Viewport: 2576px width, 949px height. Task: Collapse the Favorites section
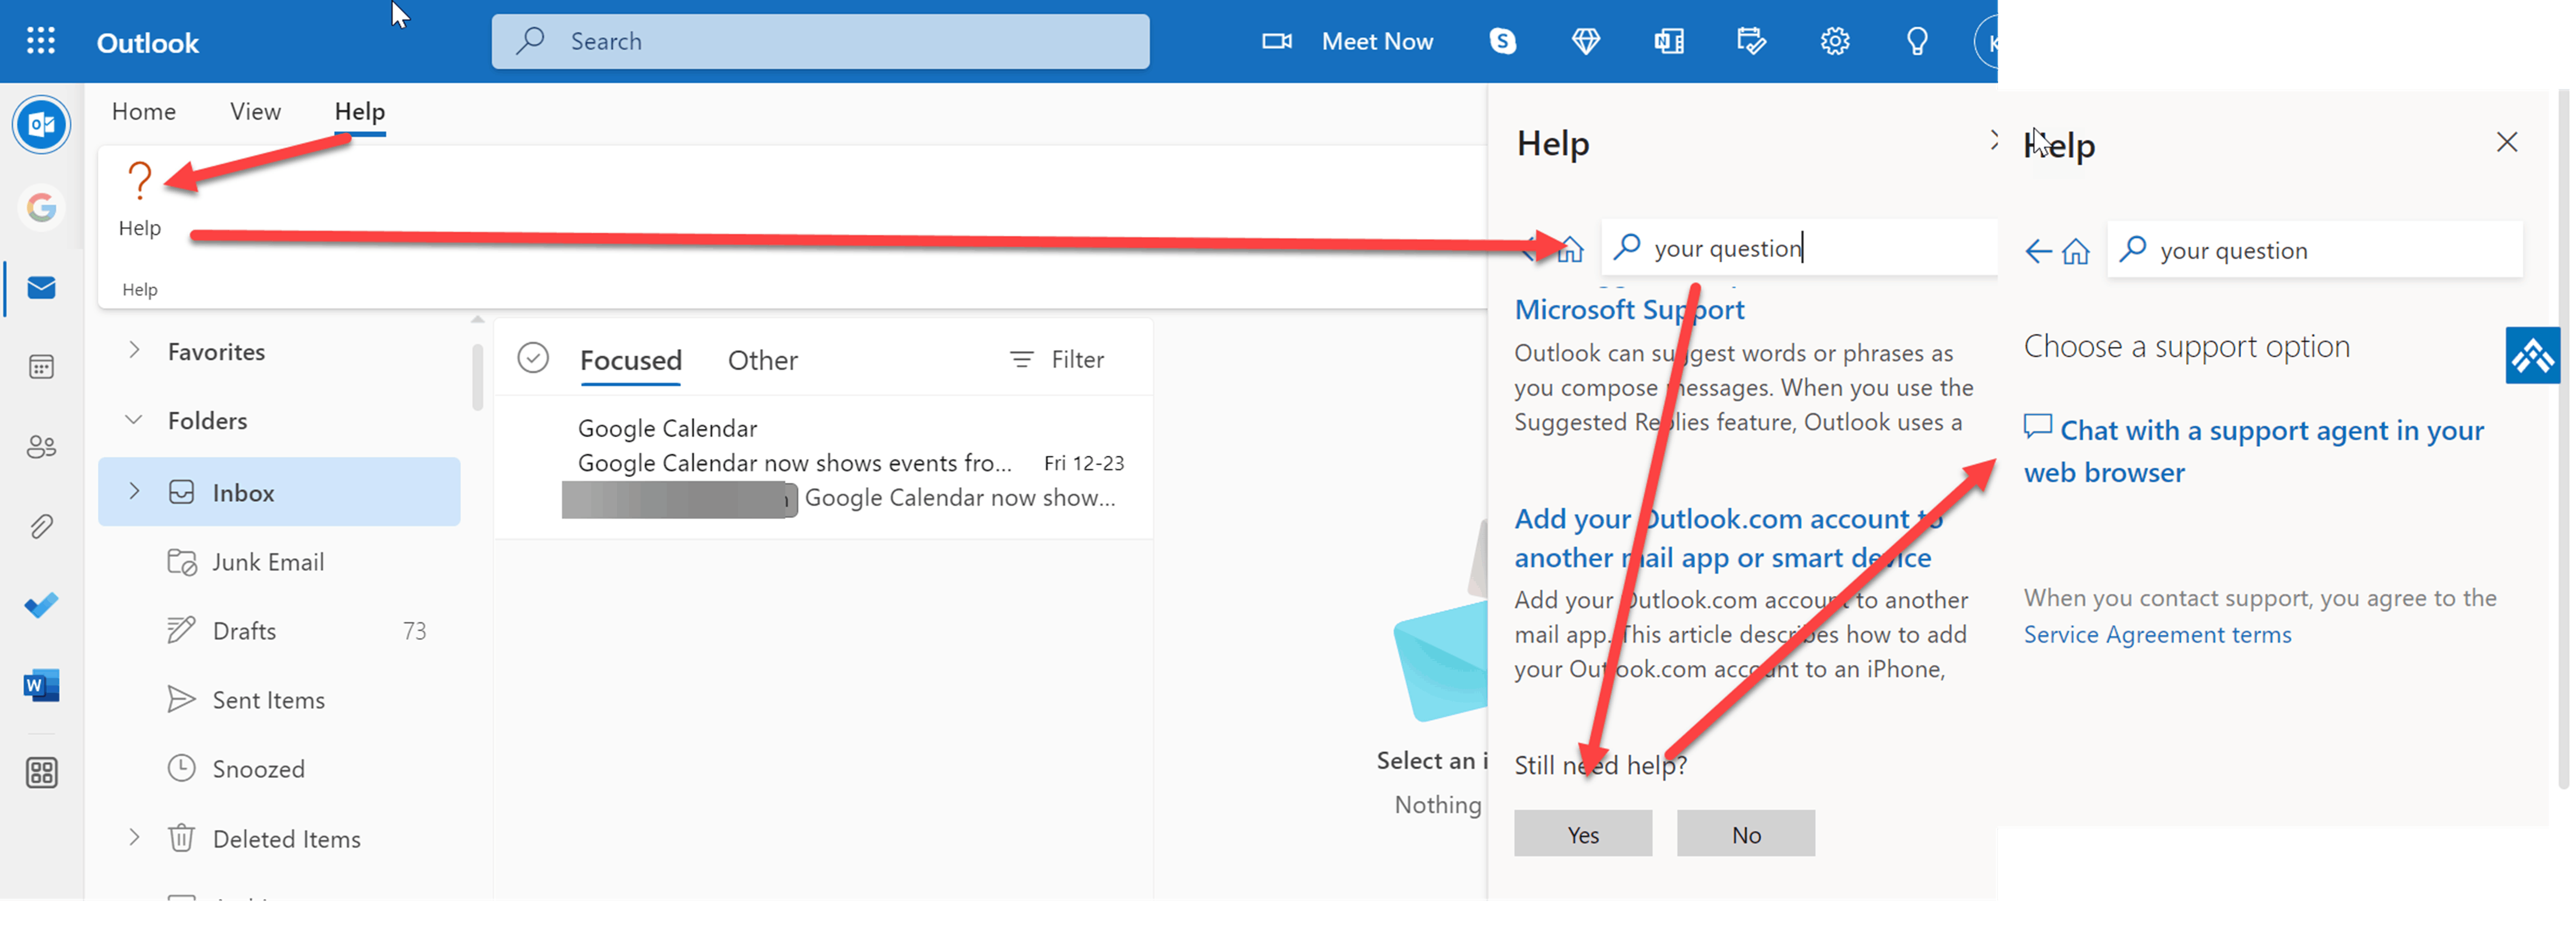click(135, 351)
